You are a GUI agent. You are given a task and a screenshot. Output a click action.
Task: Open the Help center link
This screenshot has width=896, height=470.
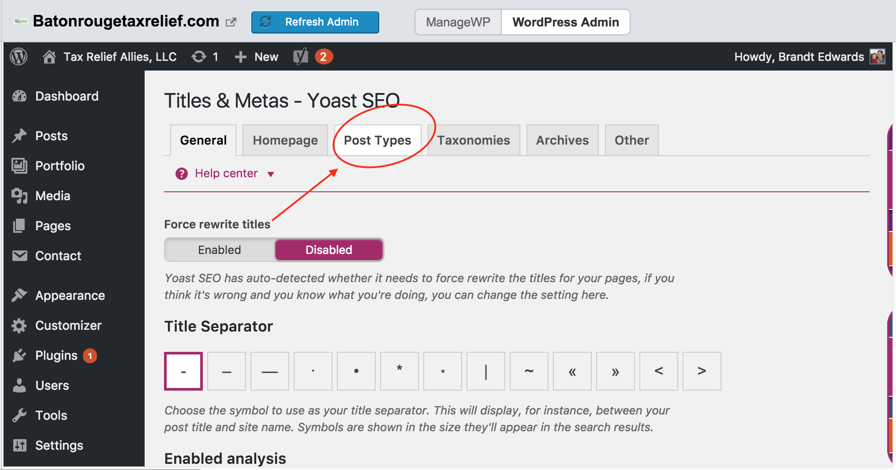coord(226,174)
